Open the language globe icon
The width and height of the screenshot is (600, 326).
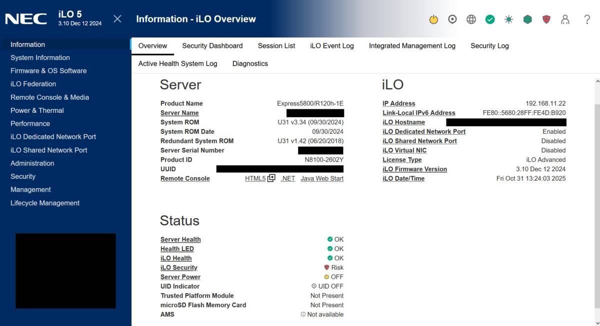click(471, 19)
